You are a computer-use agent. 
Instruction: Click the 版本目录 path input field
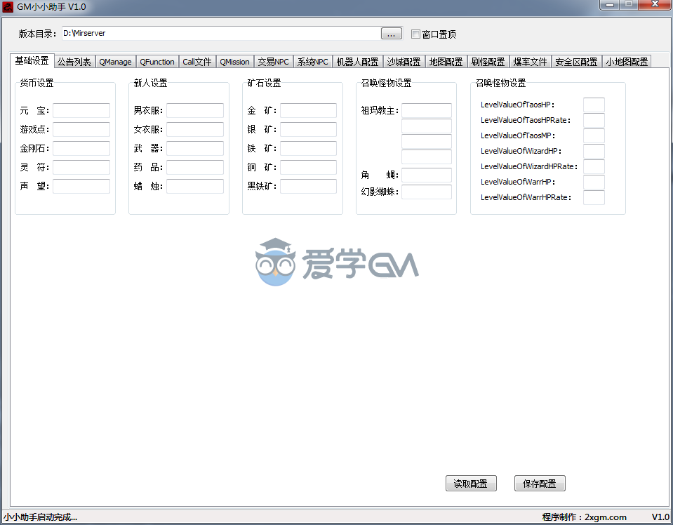click(220, 34)
